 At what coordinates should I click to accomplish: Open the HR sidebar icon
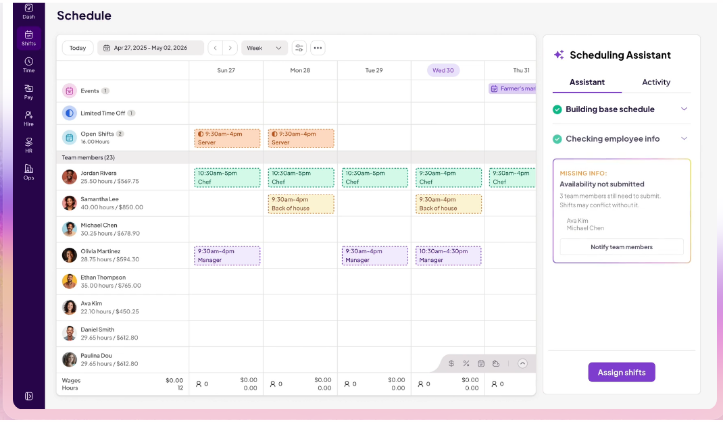pos(28,141)
